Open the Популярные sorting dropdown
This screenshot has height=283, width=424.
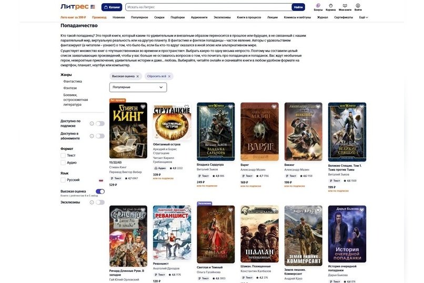coord(138,87)
